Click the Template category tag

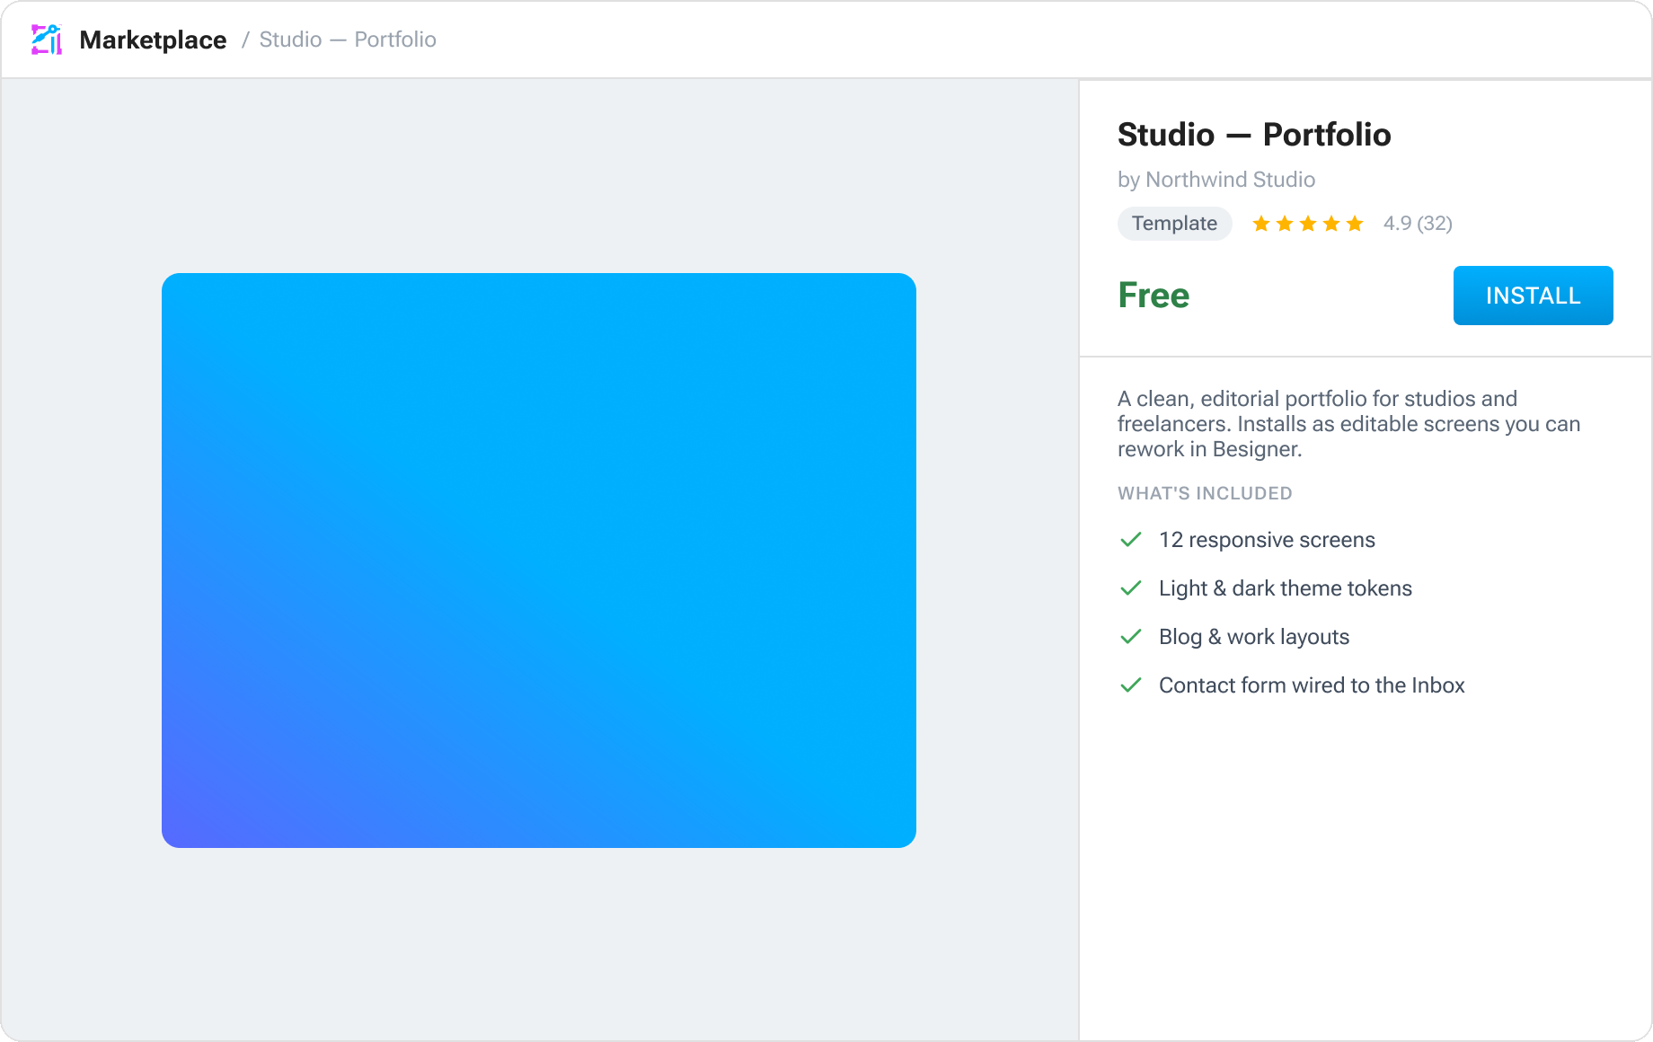point(1174,224)
